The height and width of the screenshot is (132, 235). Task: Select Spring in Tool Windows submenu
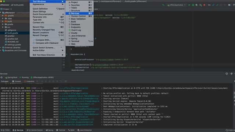point(80,38)
